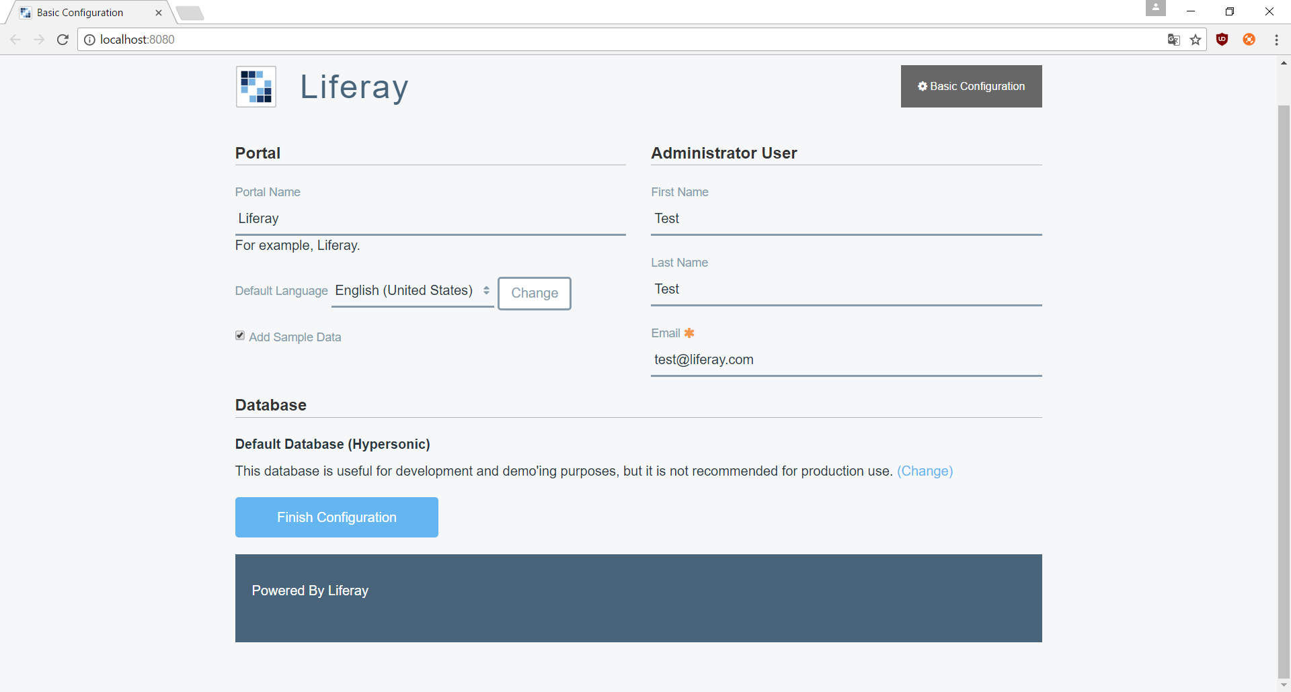Viewport: 1291px width, 692px height.
Task: Click the orange extension icon
Action: [x=1249, y=39]
